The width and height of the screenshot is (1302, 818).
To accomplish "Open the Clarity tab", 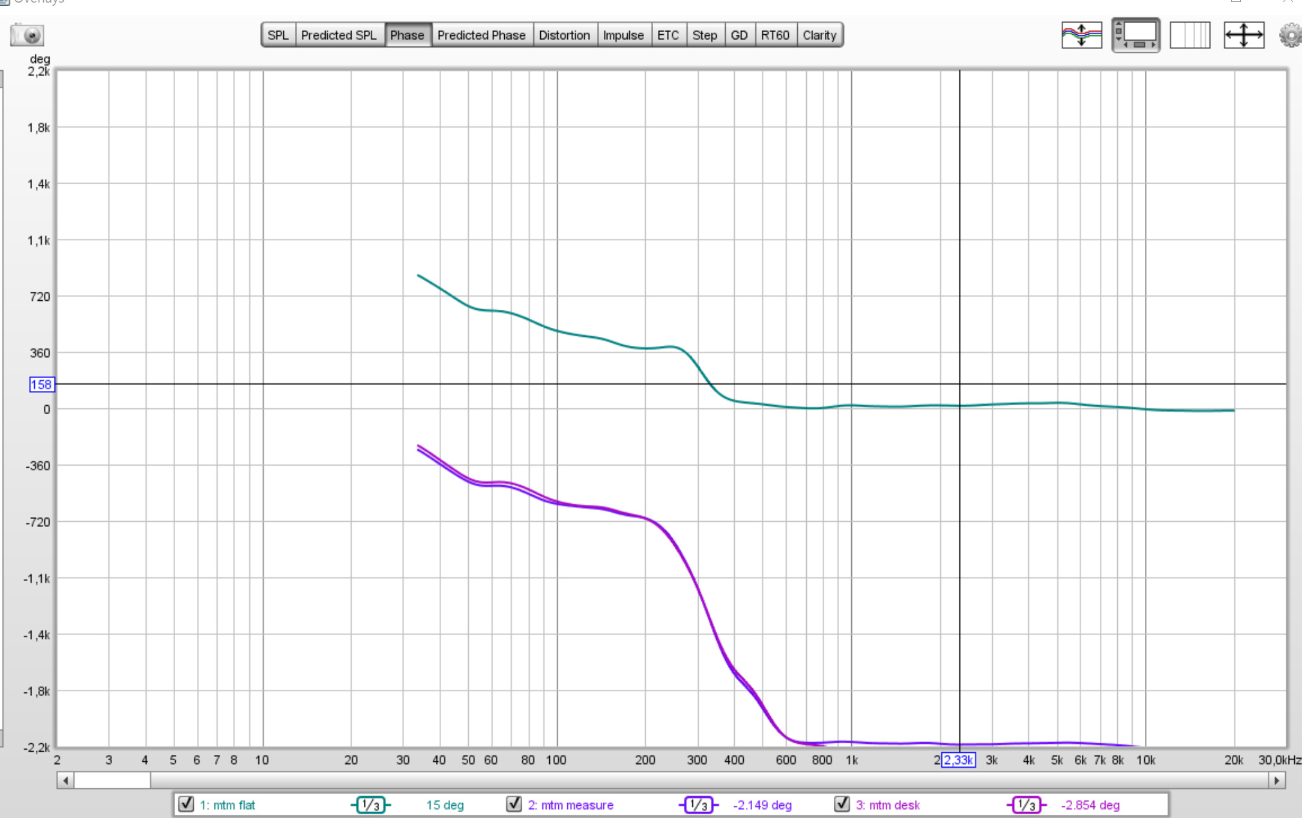I will 819,35.
